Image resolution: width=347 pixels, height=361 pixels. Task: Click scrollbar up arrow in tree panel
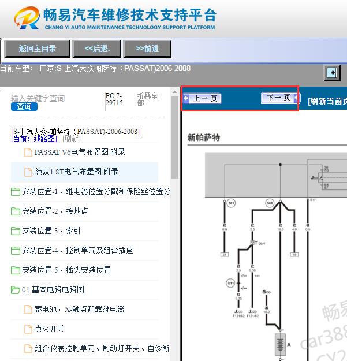click(x=174, y=92)
